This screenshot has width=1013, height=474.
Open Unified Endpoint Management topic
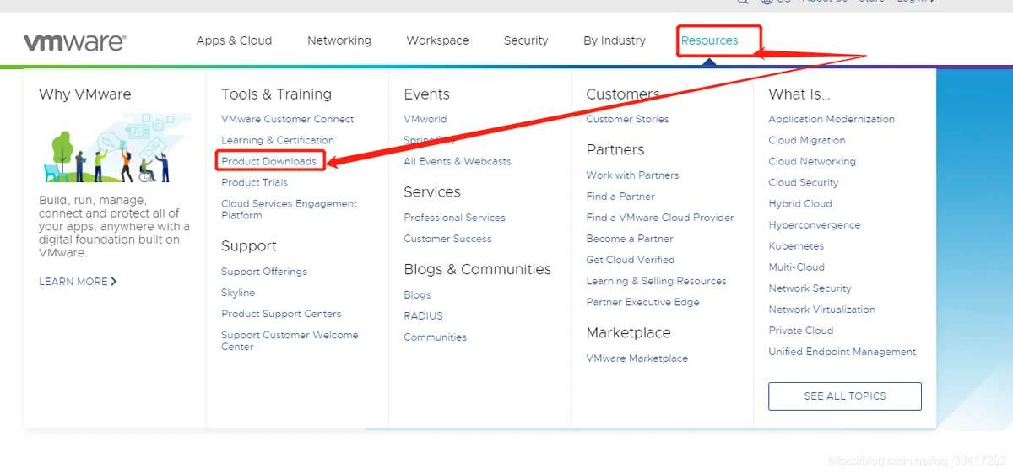(842, 352)
